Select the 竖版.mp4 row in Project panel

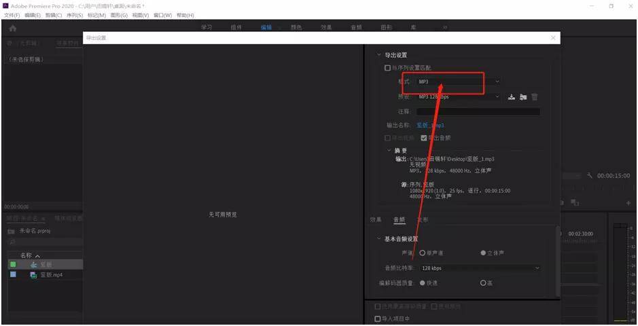point(45,275)
